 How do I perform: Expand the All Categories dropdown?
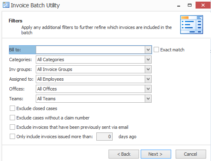click(x=148, y=60)
